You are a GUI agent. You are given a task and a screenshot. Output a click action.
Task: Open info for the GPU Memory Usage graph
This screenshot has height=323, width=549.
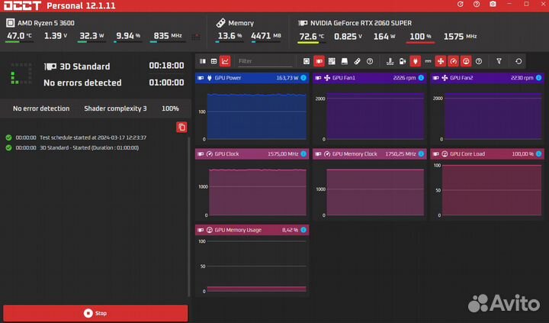303,230
